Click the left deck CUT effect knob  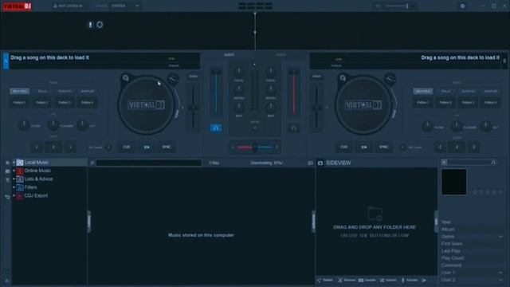pyautogui.click(x=82, y=125)
